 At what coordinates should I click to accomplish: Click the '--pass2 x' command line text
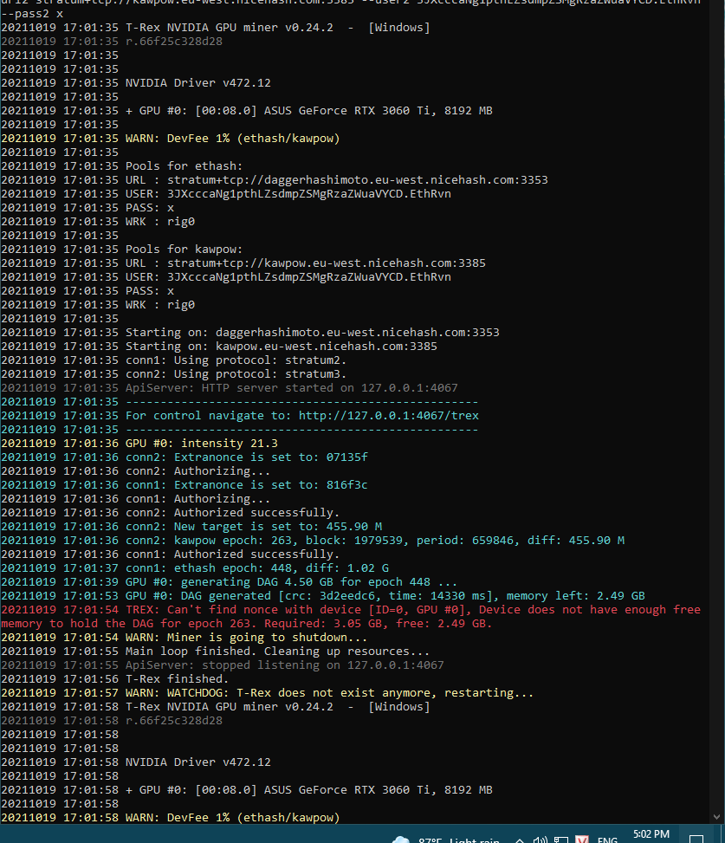[32, 14]
